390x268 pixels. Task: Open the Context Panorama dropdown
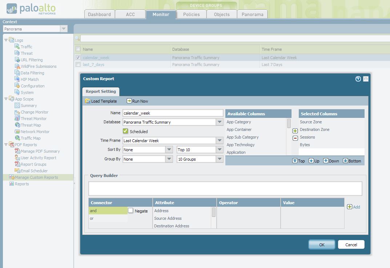[64, 29]
